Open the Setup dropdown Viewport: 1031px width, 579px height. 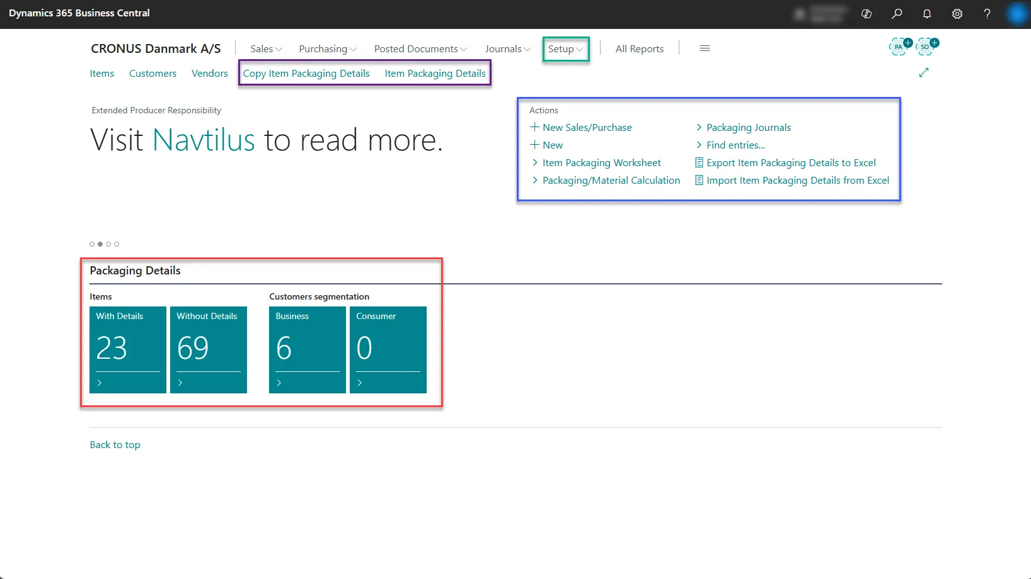565,48
